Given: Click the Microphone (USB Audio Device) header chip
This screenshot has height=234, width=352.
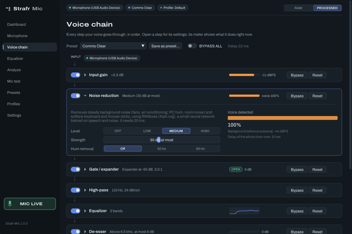Looking at the screenshot, I should 95,8.
